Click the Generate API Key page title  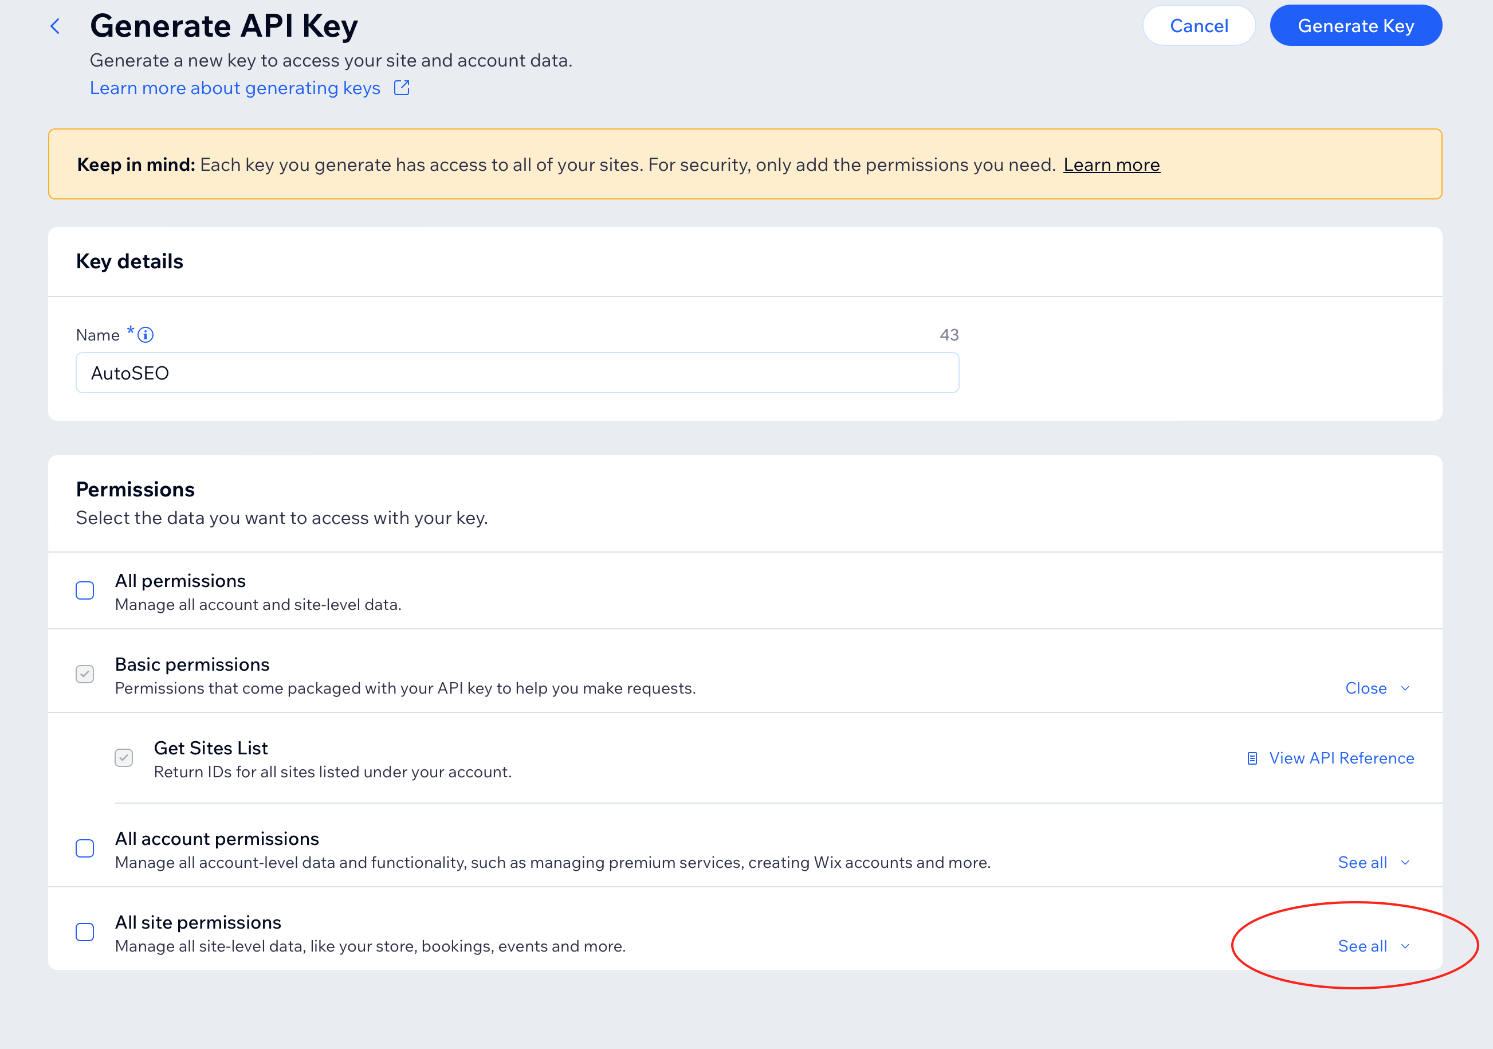223,26
